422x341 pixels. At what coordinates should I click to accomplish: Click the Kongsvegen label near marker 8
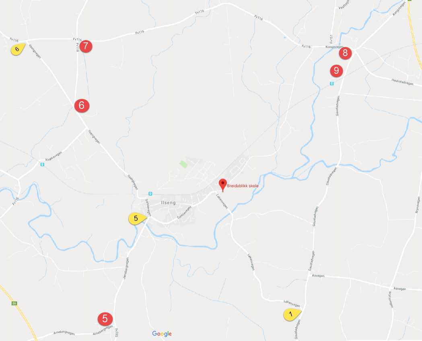click(334, 47)
